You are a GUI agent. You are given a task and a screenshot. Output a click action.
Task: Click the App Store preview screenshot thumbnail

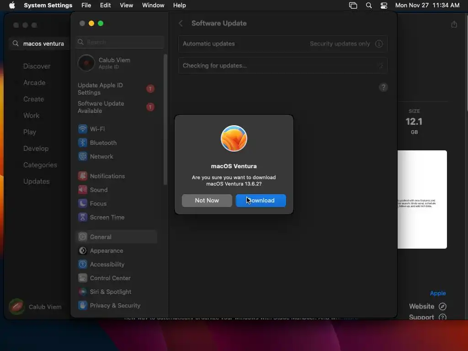tap(422, 199)
